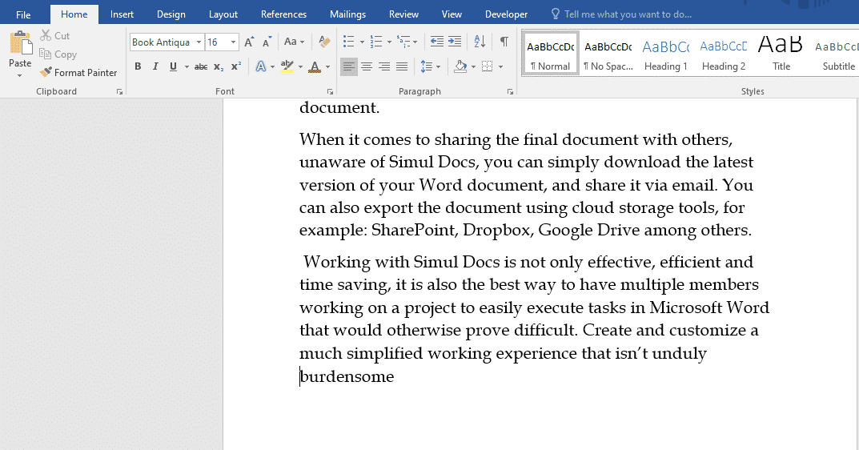Toggle Bold formatting
This screenshot has height=450, width=859.
click(x=138, y=66)
